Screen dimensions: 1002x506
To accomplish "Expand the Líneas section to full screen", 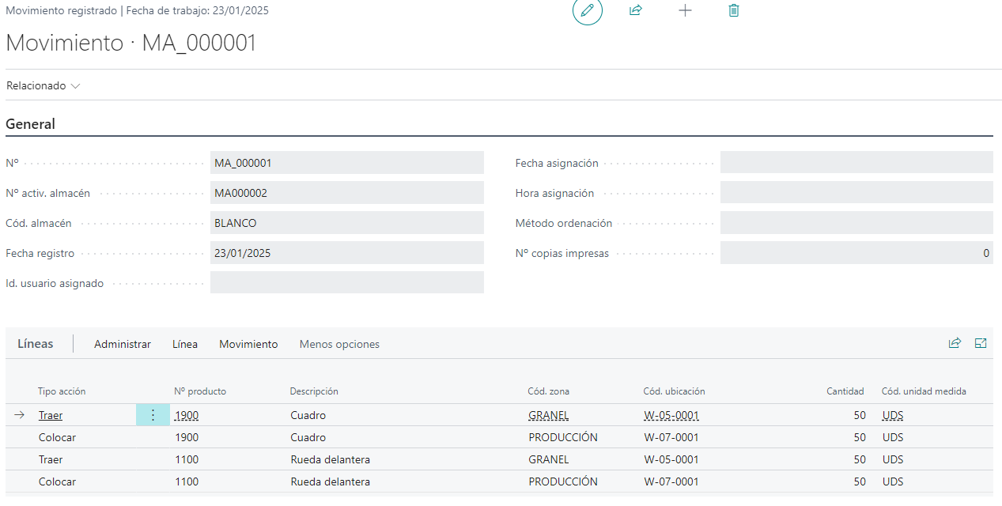I will [x=981, y=343].
